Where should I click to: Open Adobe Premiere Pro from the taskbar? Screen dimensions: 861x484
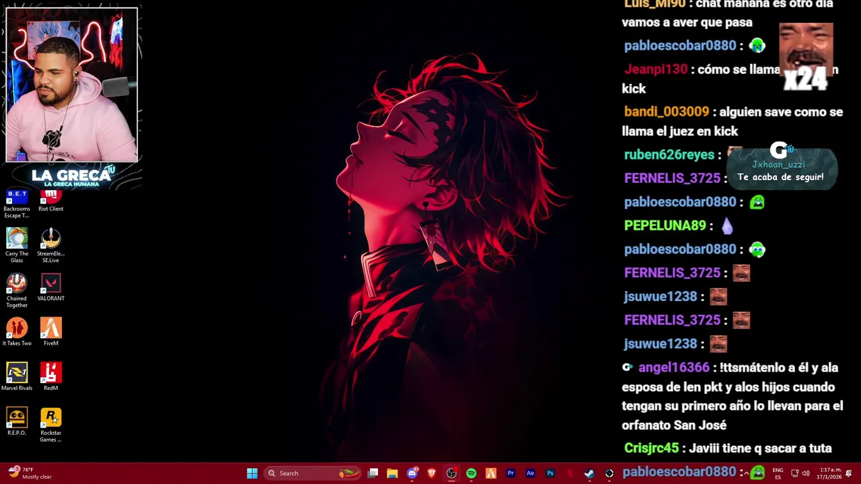511,473
